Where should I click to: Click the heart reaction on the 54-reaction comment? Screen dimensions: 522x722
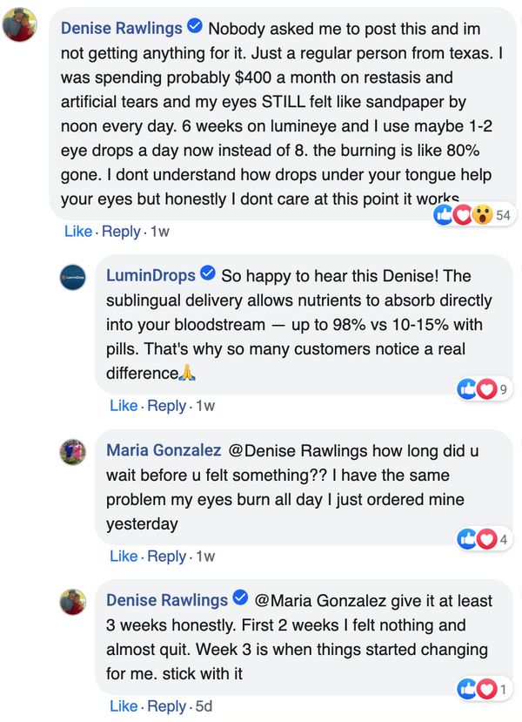[x=463, y=214]
